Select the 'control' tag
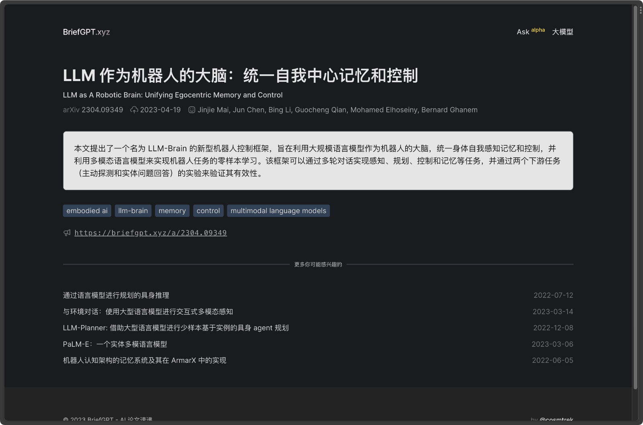The height and width of the screenshot is (425, 643). (x=208, y=210)
